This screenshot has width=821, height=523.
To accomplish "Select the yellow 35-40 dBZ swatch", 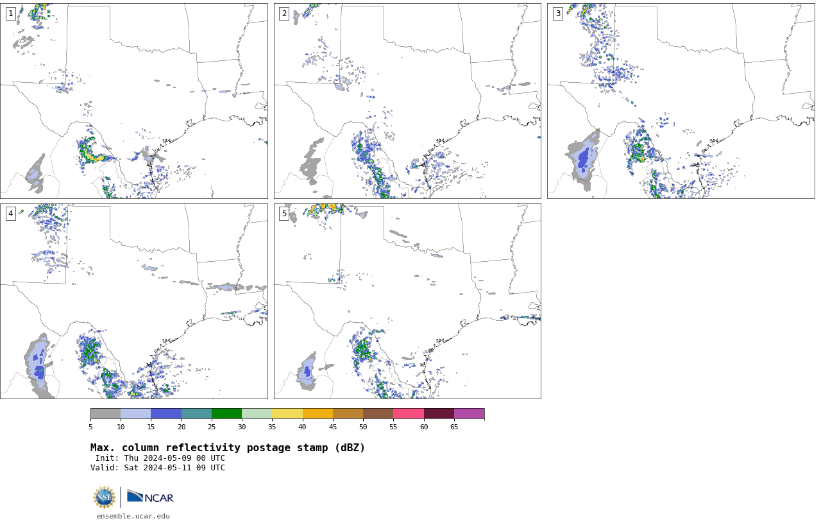I will point(287,414).
